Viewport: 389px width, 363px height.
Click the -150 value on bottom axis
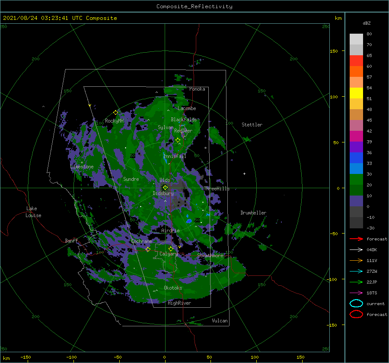[x=26, y=357]
